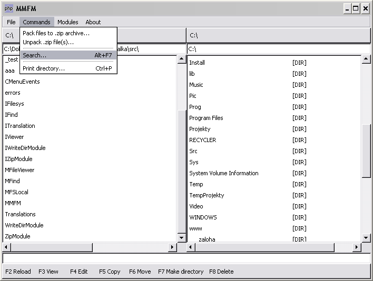Click right panel scroll down arrow

[x=366, y=237]
